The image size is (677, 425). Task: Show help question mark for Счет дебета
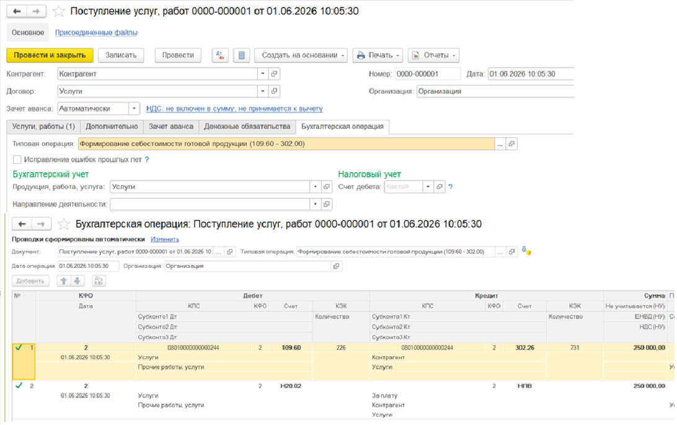pos(450,187)
